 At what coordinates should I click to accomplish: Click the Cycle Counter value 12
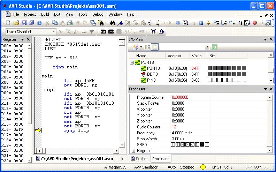point(174,127)
